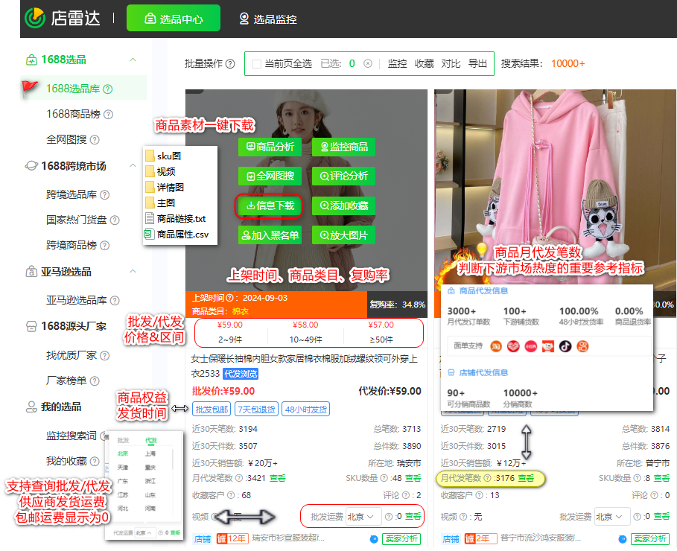Image resolution: width=677 pixels, height=551 pixels.
Task: Check the 当前页全选 select-all checkbox
Action: (255, 63)
